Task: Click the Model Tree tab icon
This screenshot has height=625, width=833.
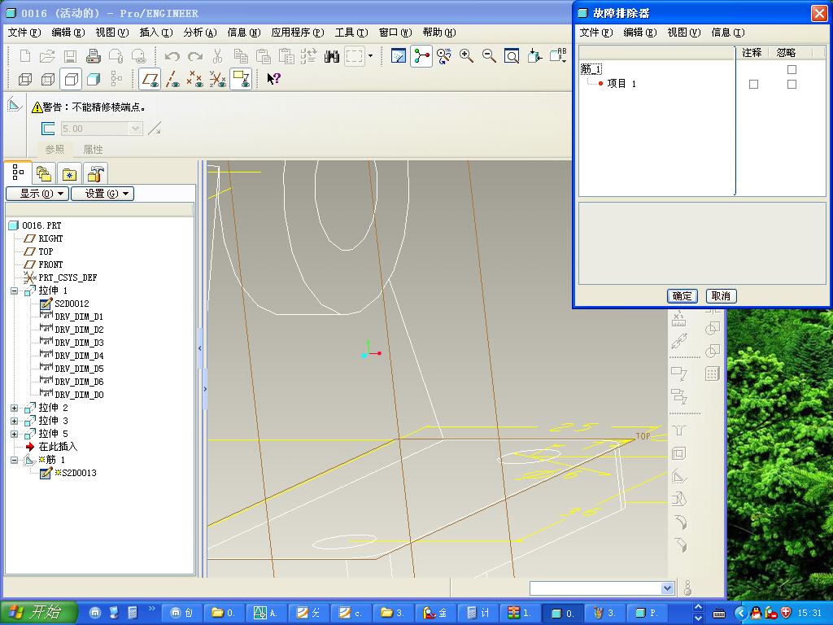Action: [x=18, y=173]
